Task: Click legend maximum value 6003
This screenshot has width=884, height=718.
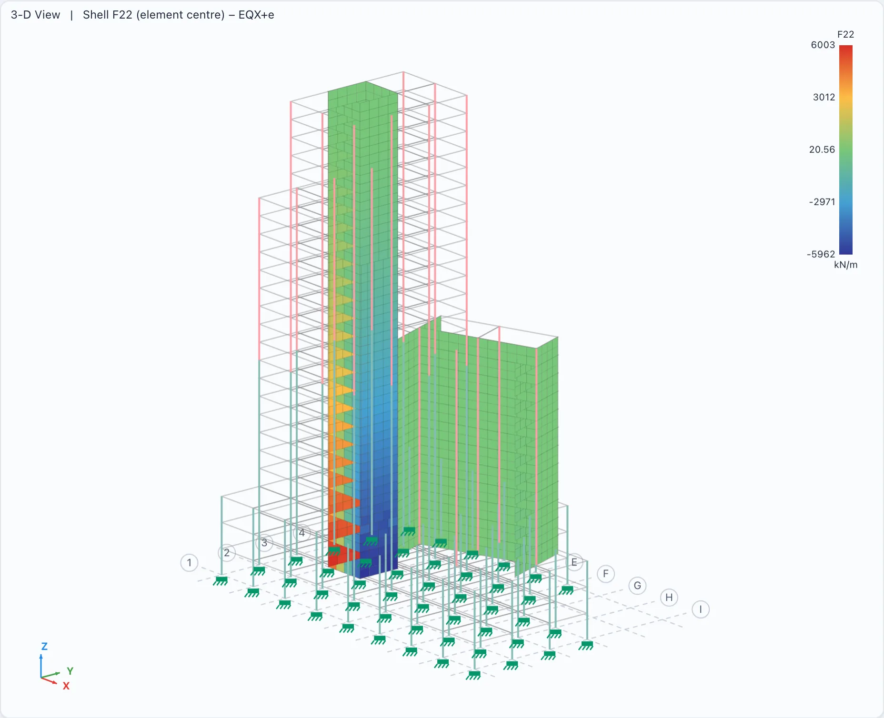Action: (823, 45)
